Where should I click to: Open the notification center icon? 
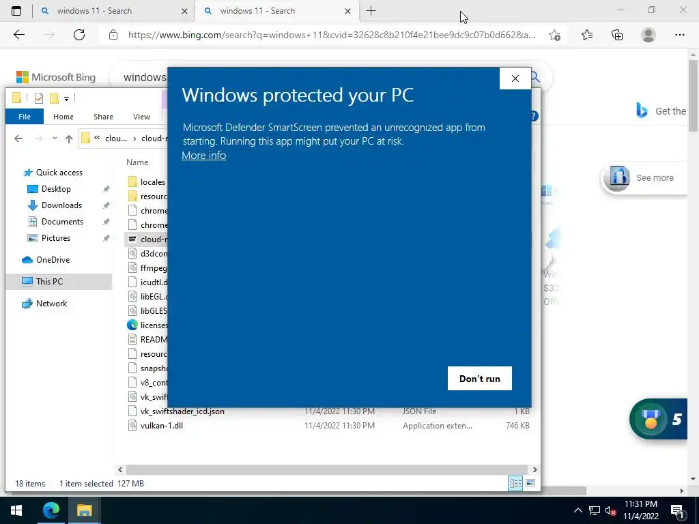pos(678,510)
